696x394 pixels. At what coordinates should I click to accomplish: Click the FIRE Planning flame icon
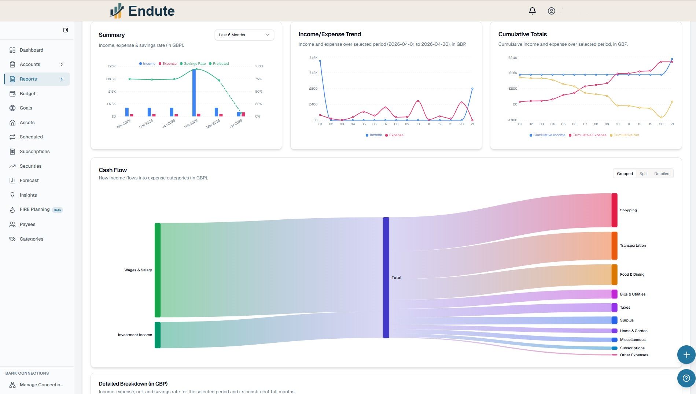12,210
